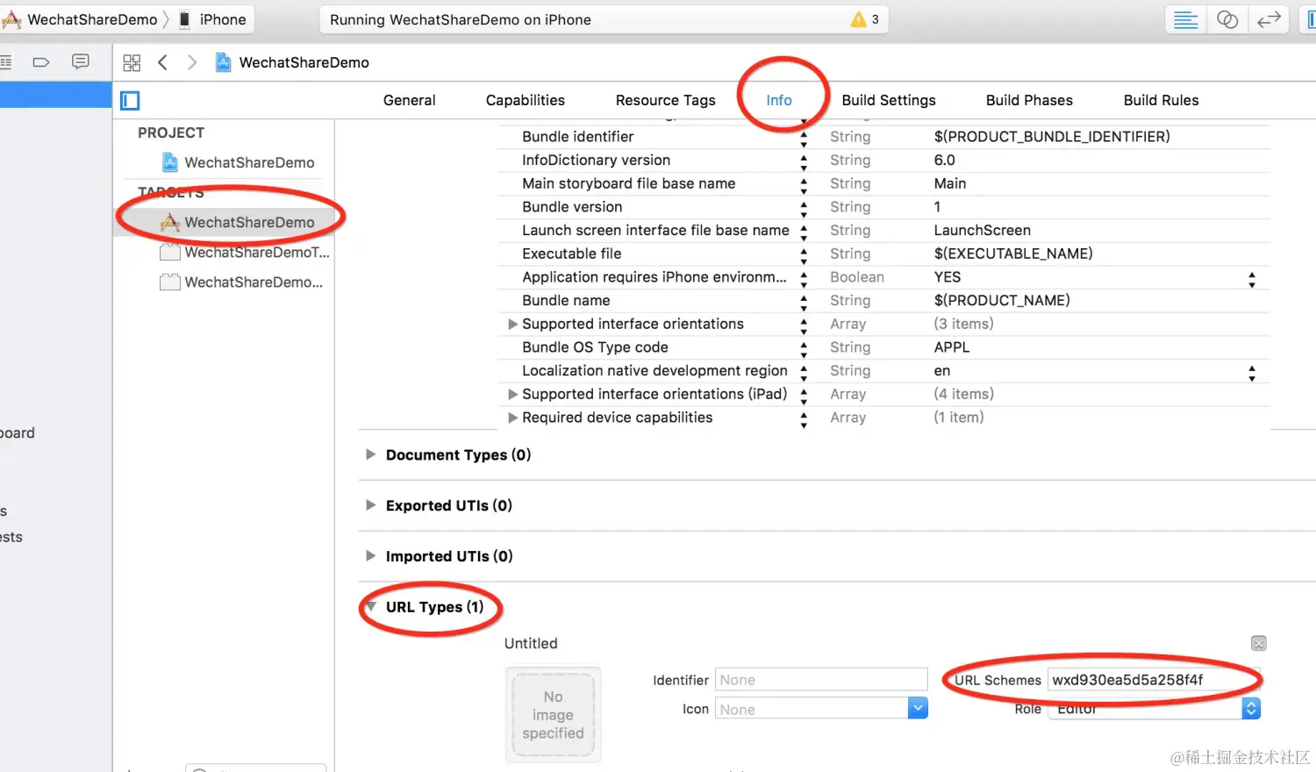Viewport: 1316px width, 772px height.
Task: Click the Identifier input field
Action: coord(821,680)
